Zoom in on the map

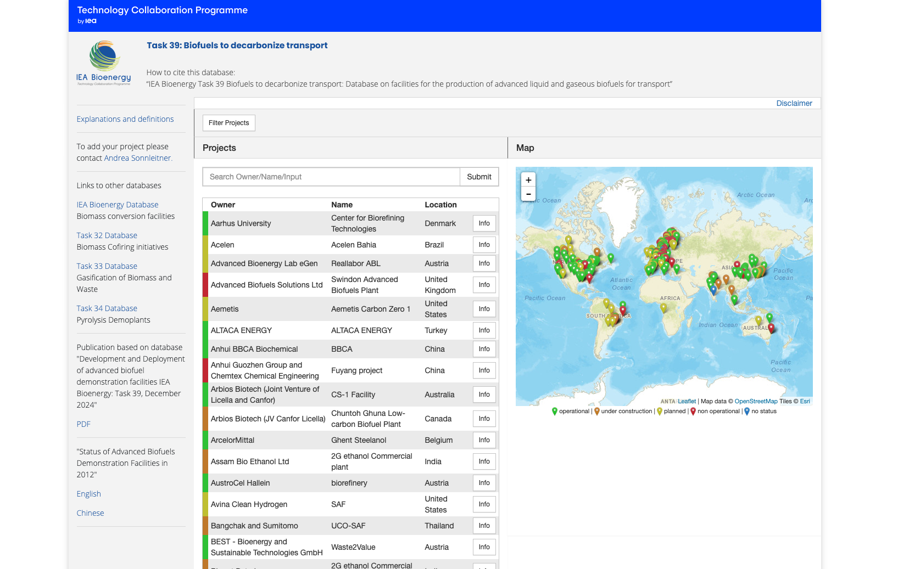(528, 180)
